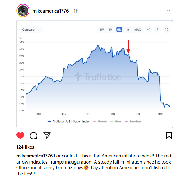Download the chart using the download icon
The width and height of the screenshot is (183, 178).
pyautogui.click(x=157, y=30)
